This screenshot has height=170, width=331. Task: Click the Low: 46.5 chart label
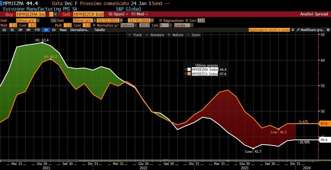[279, 132]
